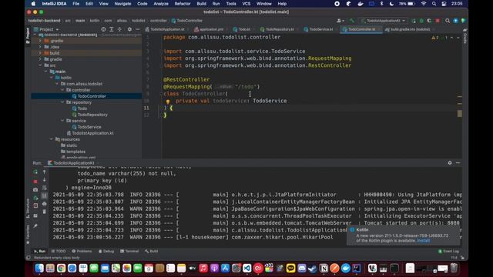
Task: Open Search Everywhere magnifier icon
Action: pos(448,21)
